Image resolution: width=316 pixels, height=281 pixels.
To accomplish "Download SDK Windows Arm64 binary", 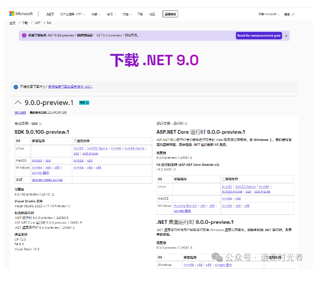I will [x=79, y=168].
